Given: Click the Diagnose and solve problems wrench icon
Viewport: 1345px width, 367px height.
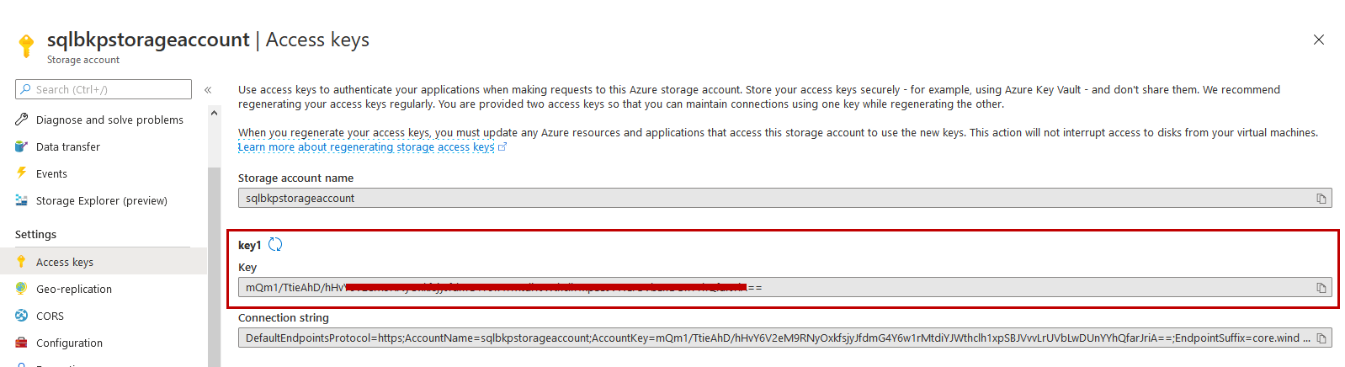Looking at the screenshot, I should 22,120.
